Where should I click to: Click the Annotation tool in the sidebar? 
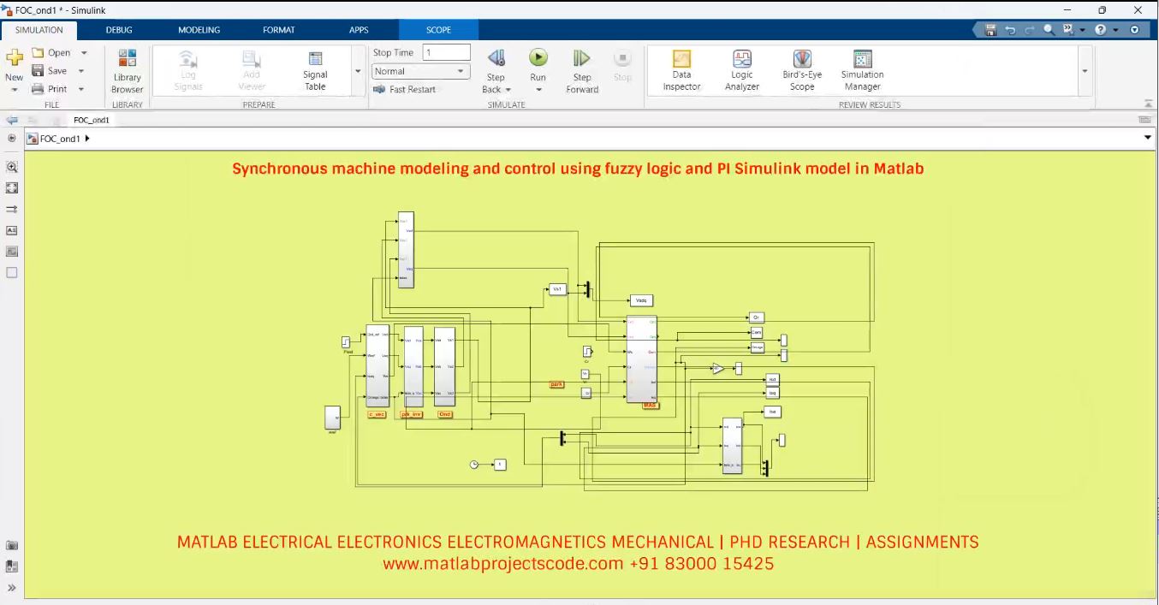click(x=12, y=229)
